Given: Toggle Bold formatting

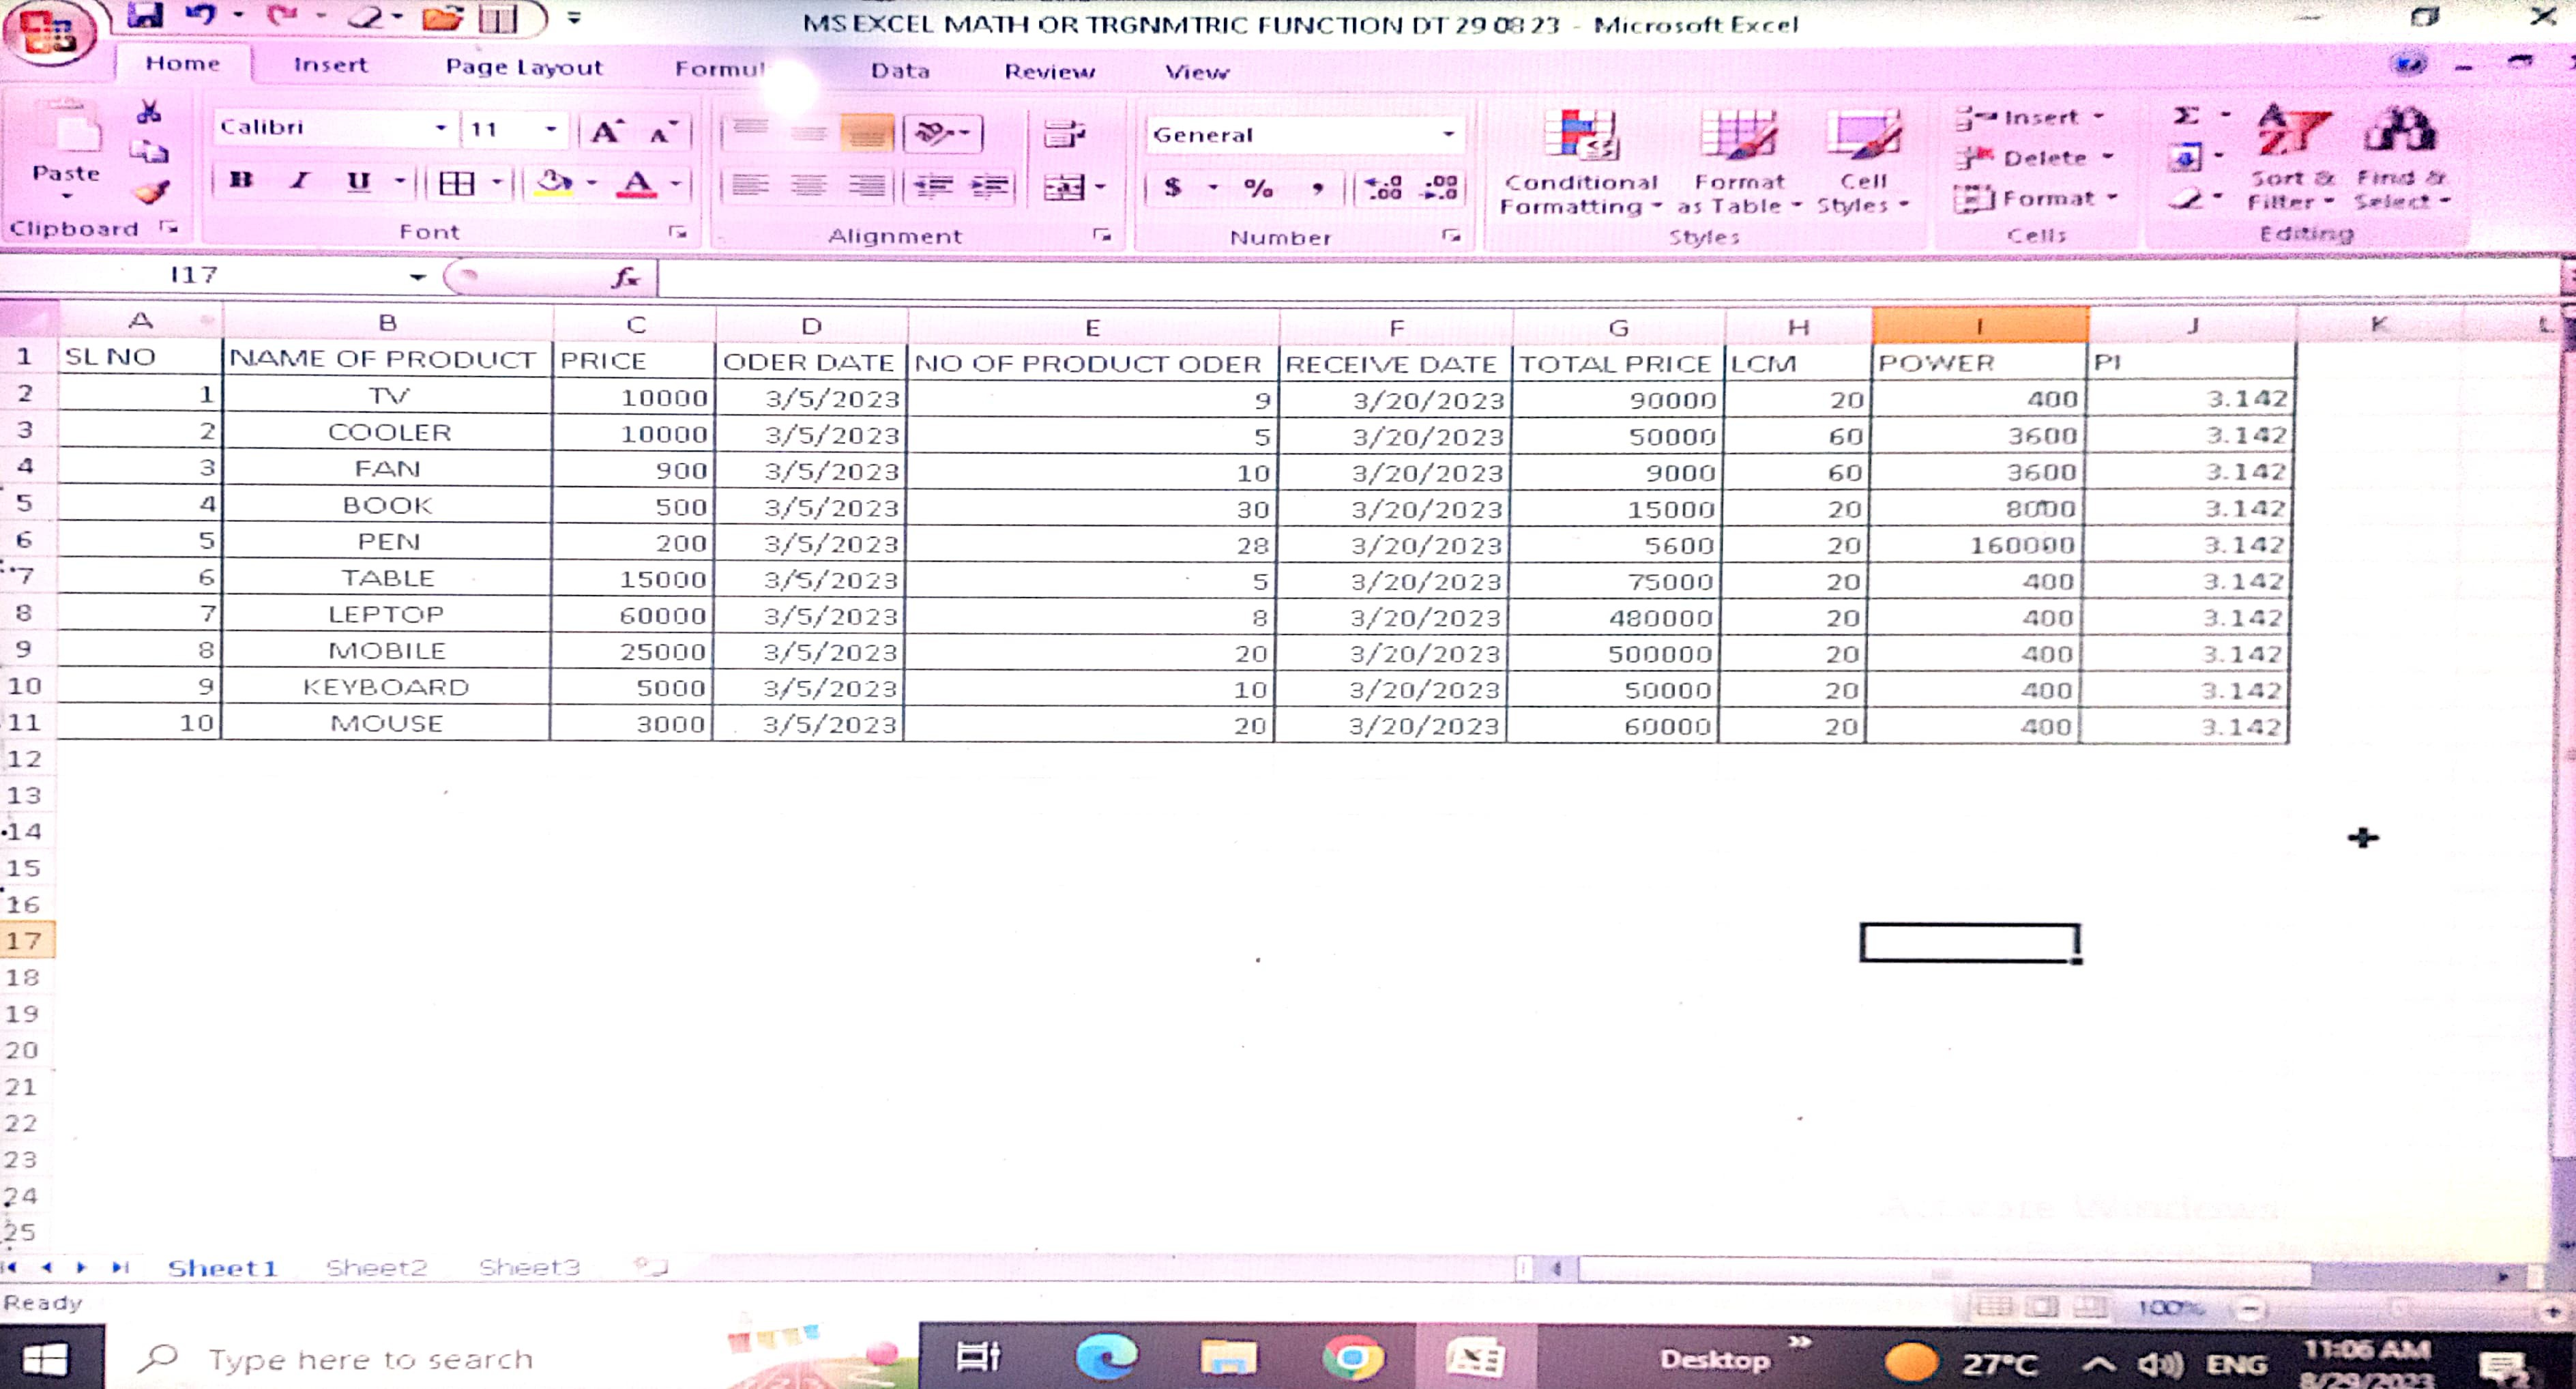Looking at the screenshot, I should [x=240, y=181].
